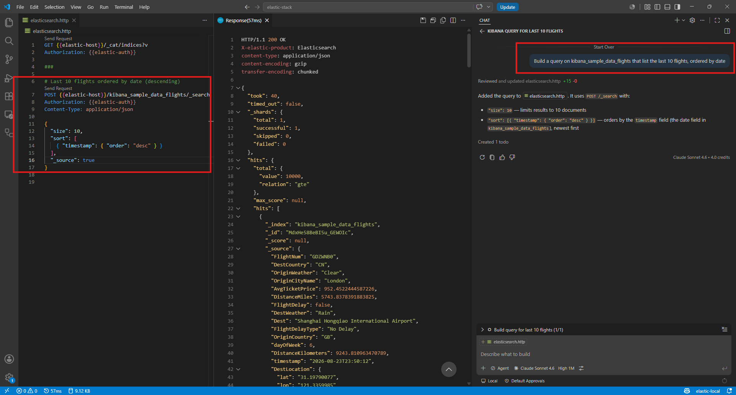736x395 pixels.
Task: Click the Copilot status icon in status bar
Action: 687,391
